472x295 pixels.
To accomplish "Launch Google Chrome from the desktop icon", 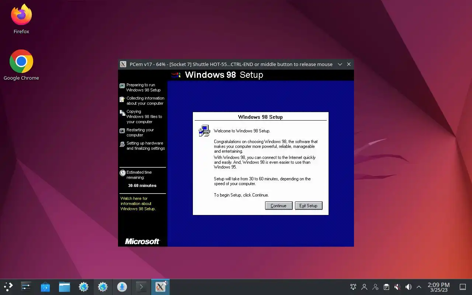I will pyautogui.click(x=21, y=65).
